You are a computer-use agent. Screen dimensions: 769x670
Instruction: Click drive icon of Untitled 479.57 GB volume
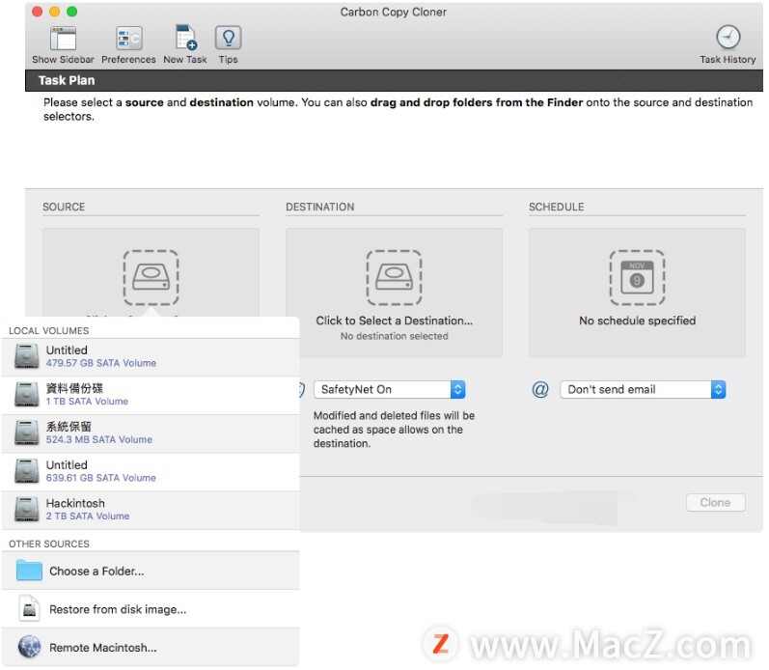(x=26, y=356)
